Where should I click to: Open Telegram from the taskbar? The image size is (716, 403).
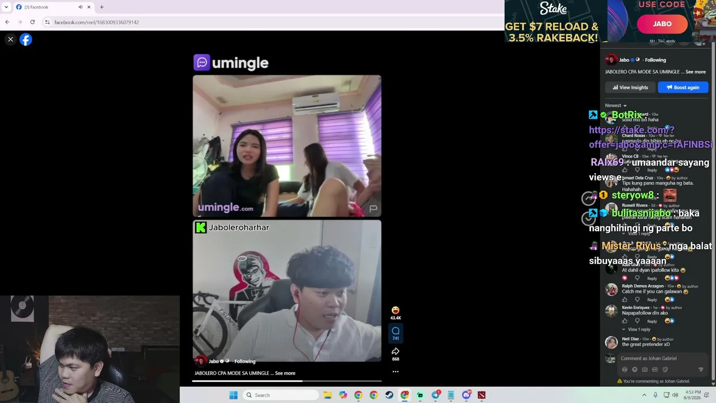(435, 395)
